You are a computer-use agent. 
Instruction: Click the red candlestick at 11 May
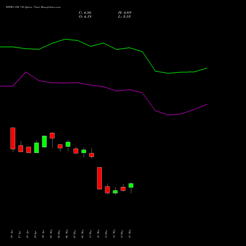pyautogui.click(x=92, y=155)
